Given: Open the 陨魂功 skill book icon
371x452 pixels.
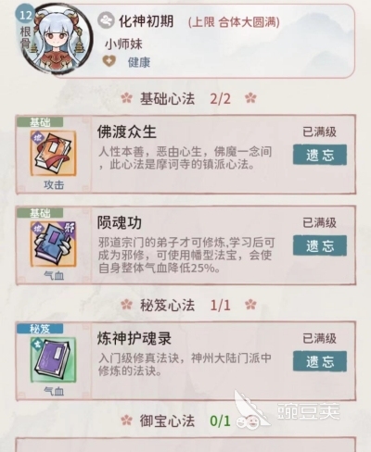Looking at the screenshot, I should coord(53,244).
